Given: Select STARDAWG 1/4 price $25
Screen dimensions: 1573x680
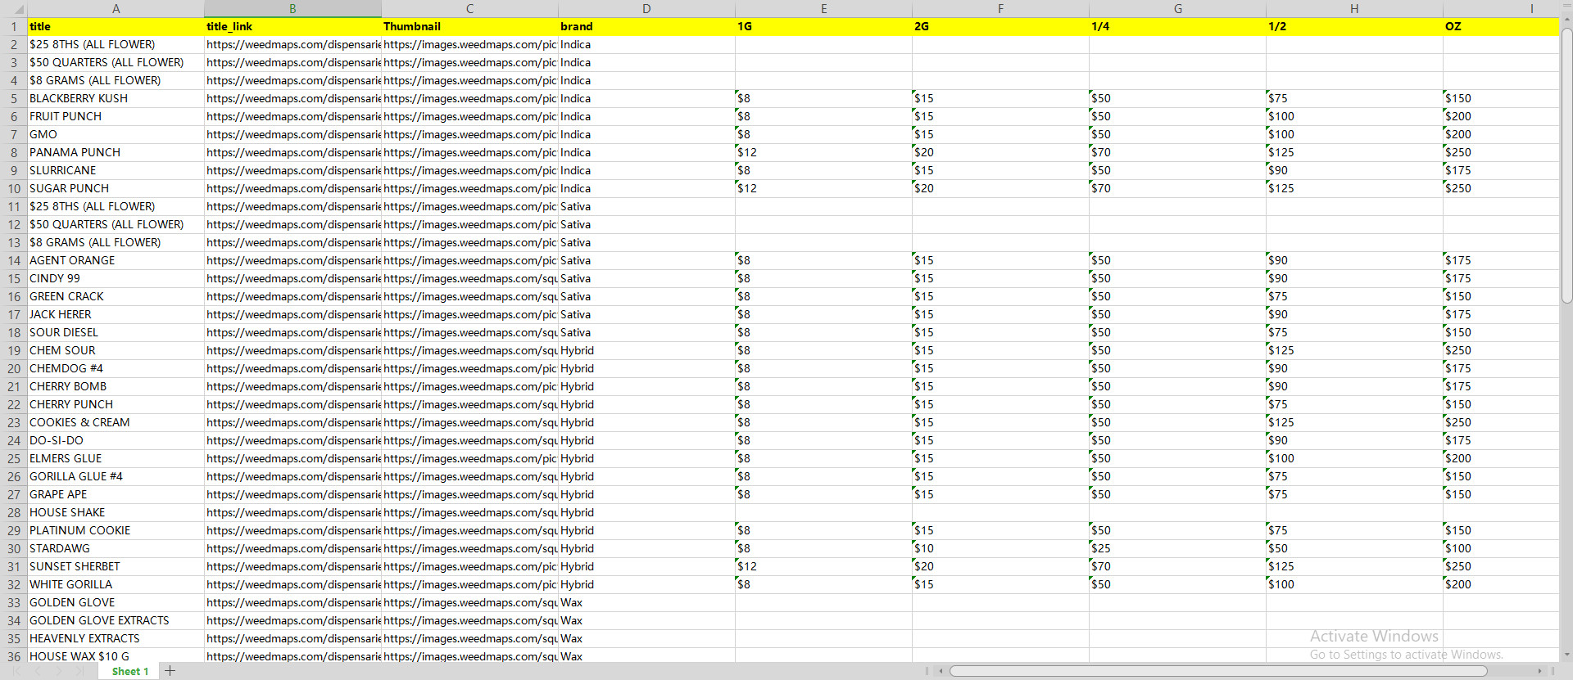Looking at the screenshot, I should pyautogui.click(x=1177, y=548).
